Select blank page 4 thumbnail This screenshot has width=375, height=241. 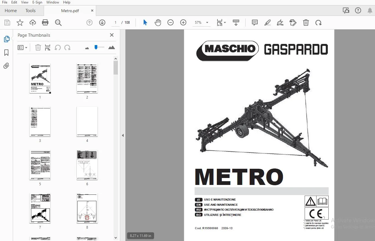[x=87, y=122]
